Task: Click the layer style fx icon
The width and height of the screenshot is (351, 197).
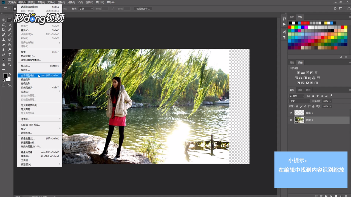Action: [x=321, y=196]
